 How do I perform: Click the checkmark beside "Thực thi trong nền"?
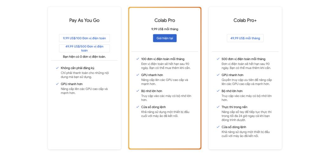click(x=218, y=107)
